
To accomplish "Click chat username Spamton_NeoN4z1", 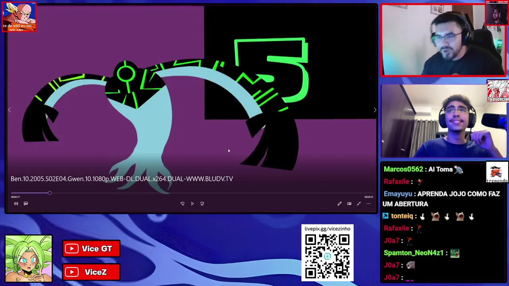I will (x=414, y=253).
